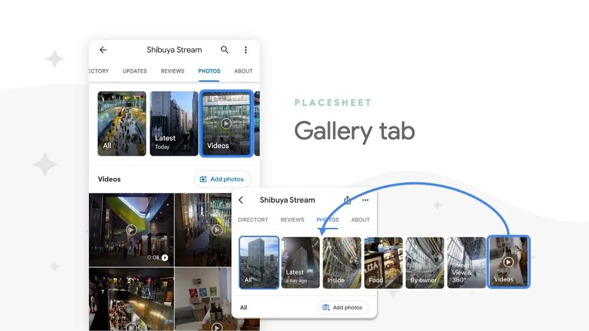Select the Street View & 360° thumbnail
This screenshot has height=331, width=589.
click(x=466, y=262)
